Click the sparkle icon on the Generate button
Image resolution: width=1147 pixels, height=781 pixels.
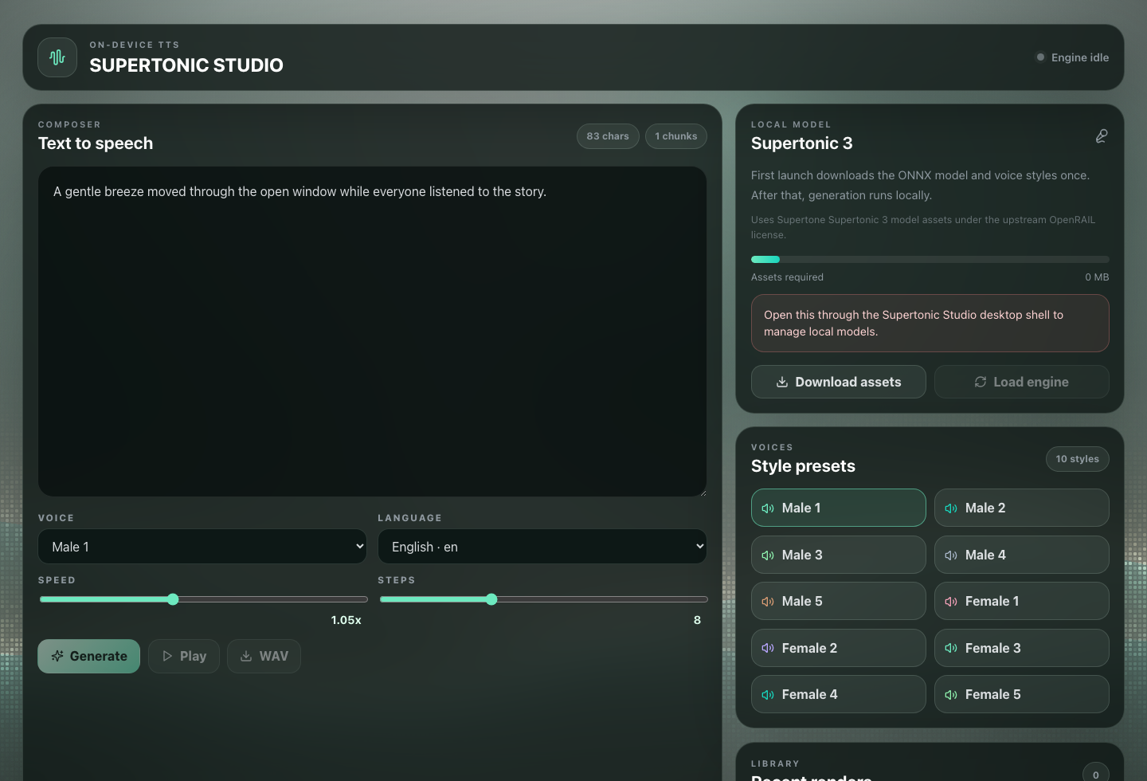click(x=57, y=656)
